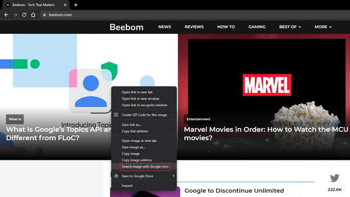The height and width of the screenshot is (197, 350).
Task: Open the HOW TO navigation link
Action: 226,27
